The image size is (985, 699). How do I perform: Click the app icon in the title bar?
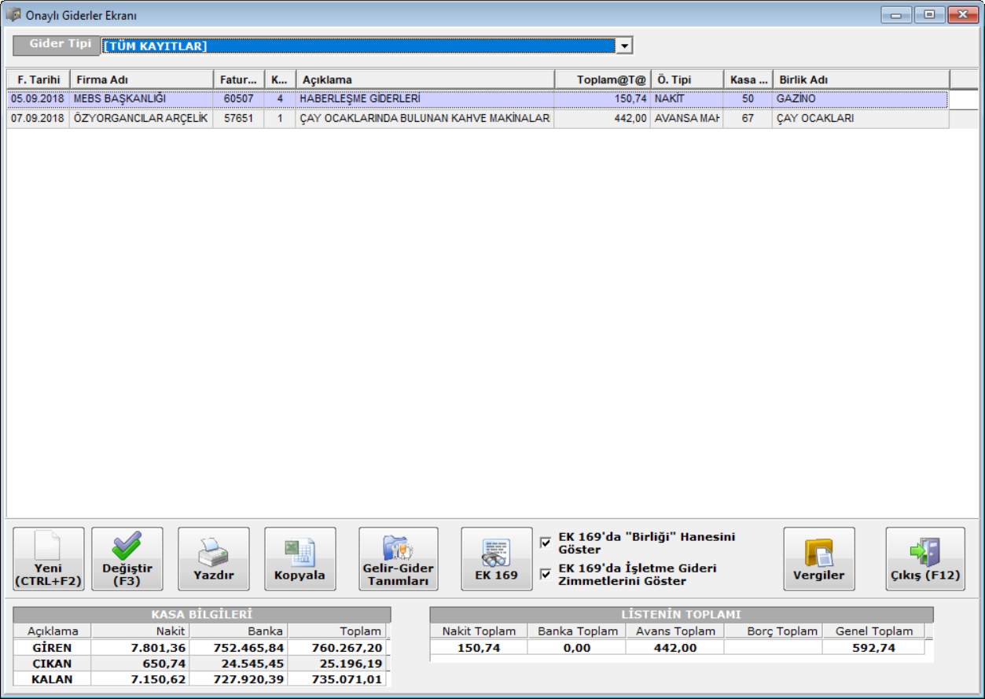coord(13,14)
